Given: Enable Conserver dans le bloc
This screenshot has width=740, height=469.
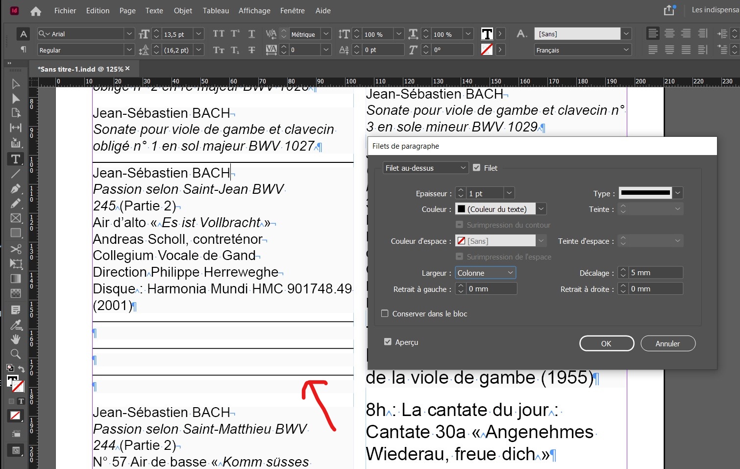Looking at the screenshot, I should click(x=385, y=313).
